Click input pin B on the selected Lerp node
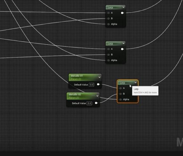This screenshot has width=183, height=156. [x=121, y=94]
